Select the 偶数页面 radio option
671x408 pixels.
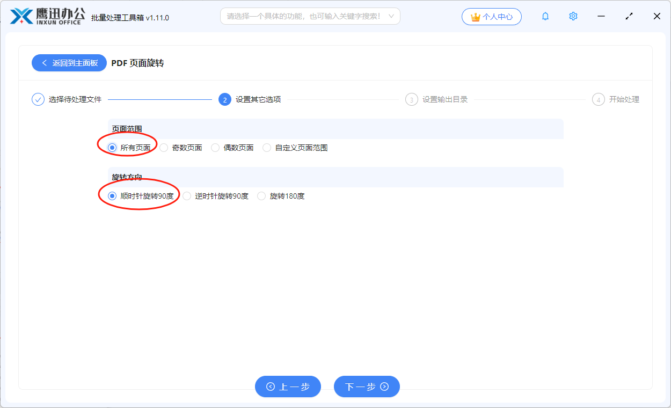[215, 147]
